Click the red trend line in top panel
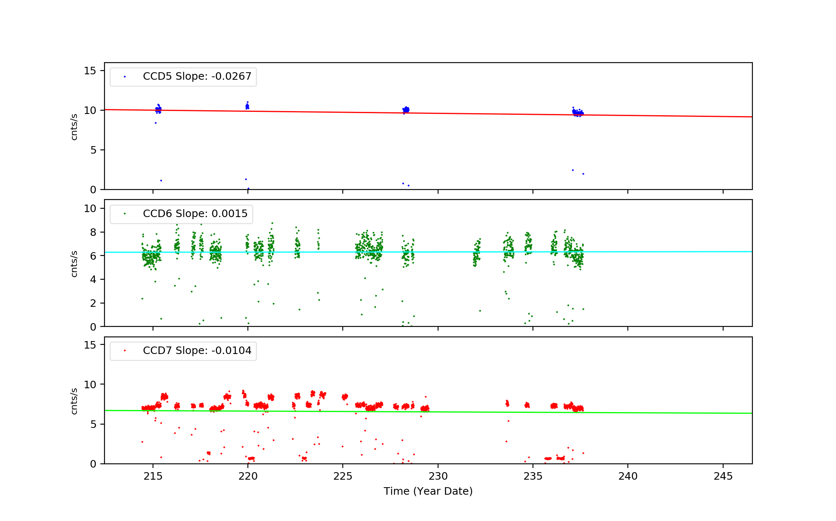836x521 pixels. tap(669, 116)
